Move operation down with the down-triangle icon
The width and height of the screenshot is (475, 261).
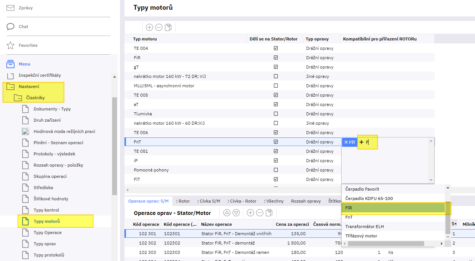tap(236, 213)
